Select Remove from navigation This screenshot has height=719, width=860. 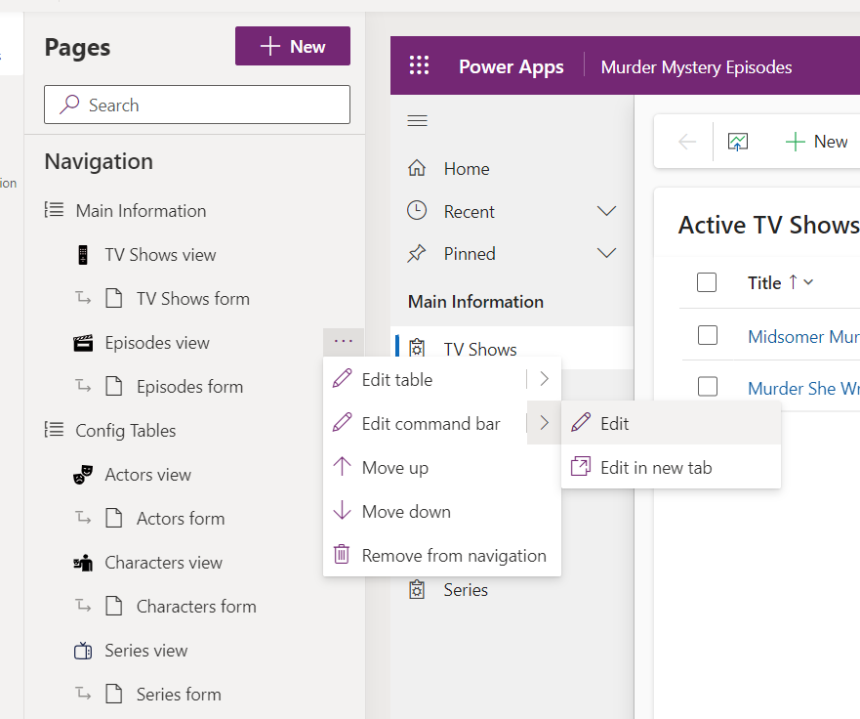click(442, 555)
